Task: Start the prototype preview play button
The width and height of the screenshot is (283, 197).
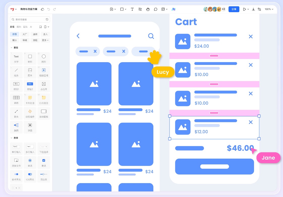Action: click(244, 9)
